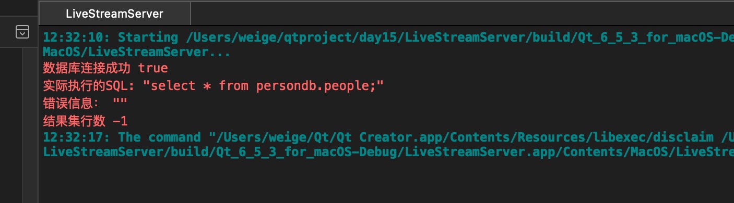Switch to the LiveStreamServer output tab
734x203 pixels.
(114, 14)
